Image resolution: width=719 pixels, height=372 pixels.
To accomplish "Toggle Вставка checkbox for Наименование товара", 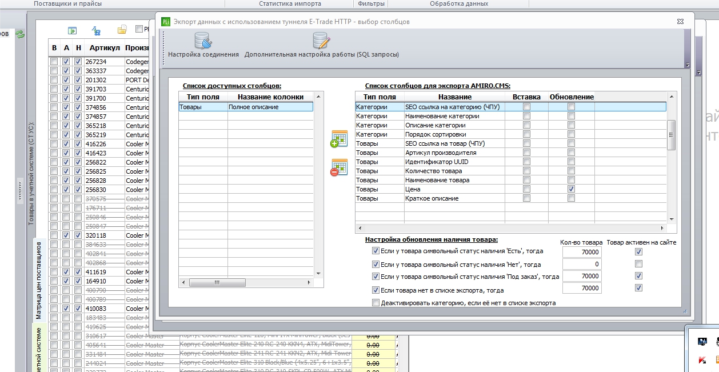I will tap(526, 180).
